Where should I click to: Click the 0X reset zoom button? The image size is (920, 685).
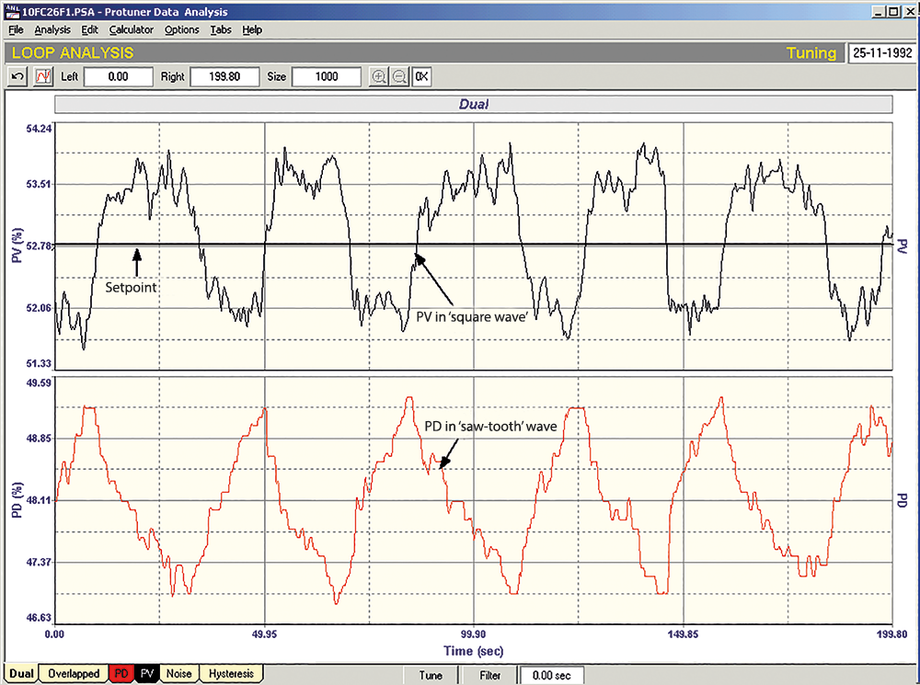(x=422, y=76)
